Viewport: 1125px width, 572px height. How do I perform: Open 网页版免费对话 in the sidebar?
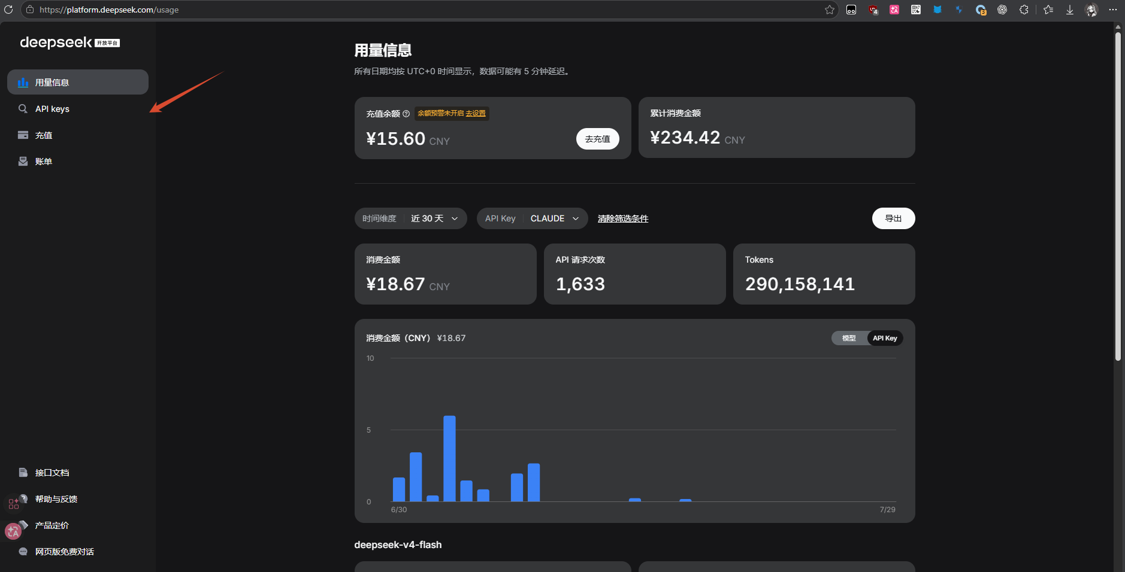(x=78, y=552)
